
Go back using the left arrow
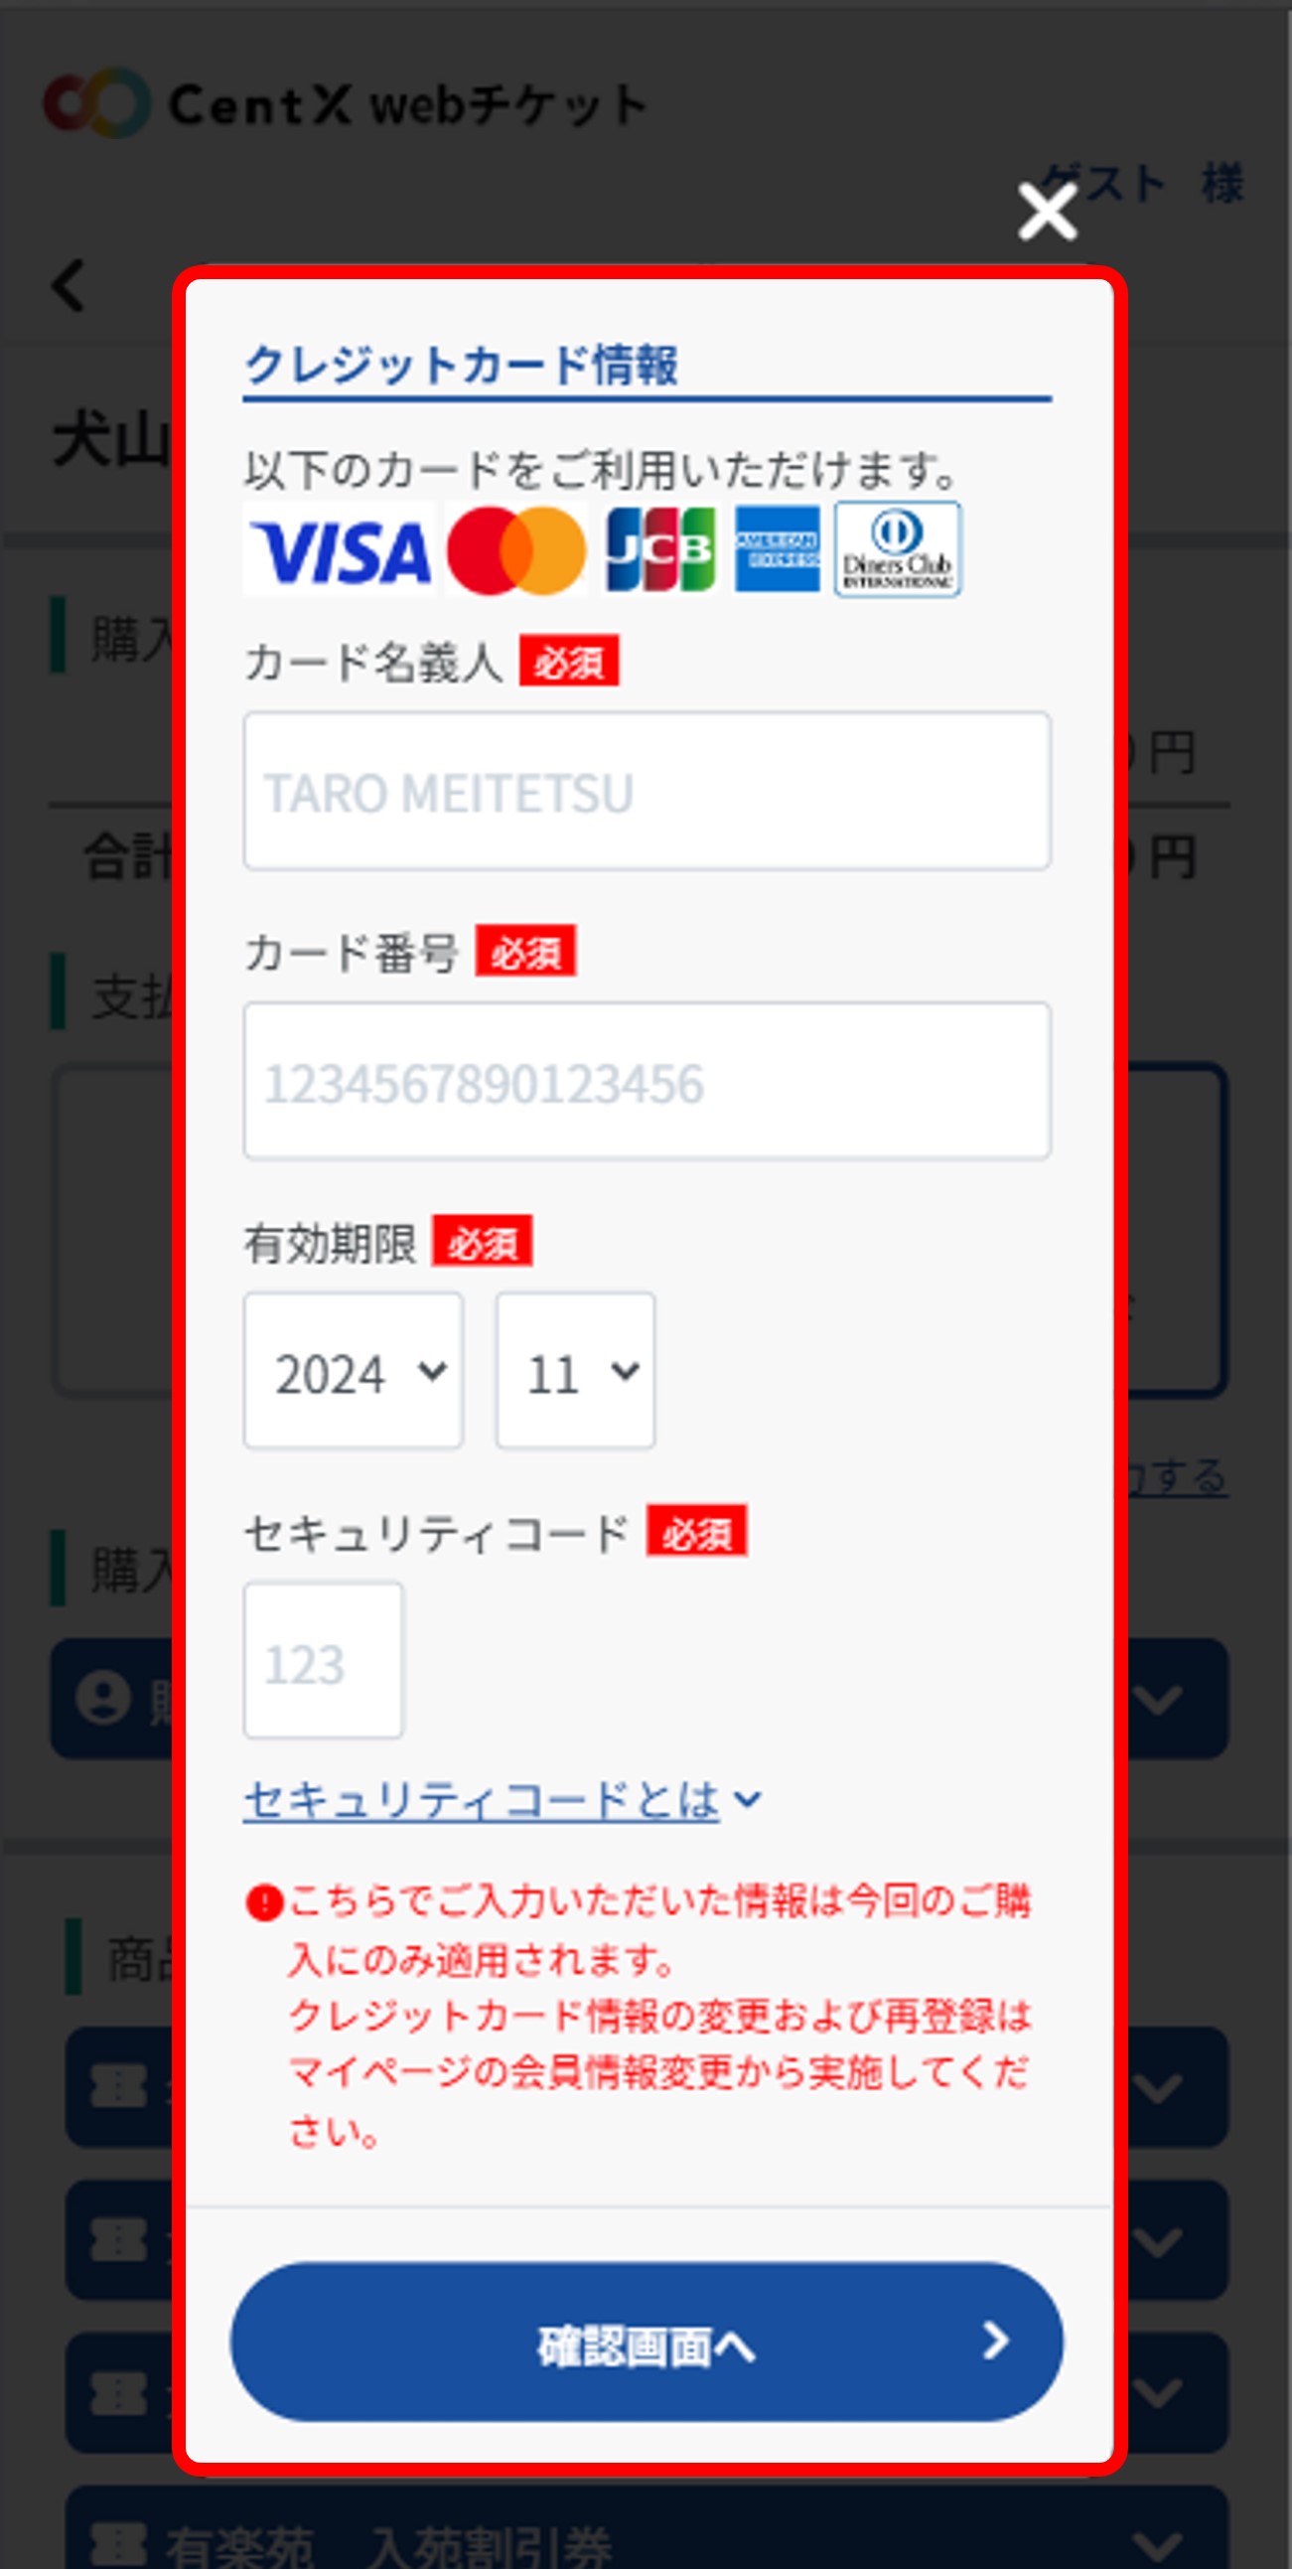tap(69, 286)
